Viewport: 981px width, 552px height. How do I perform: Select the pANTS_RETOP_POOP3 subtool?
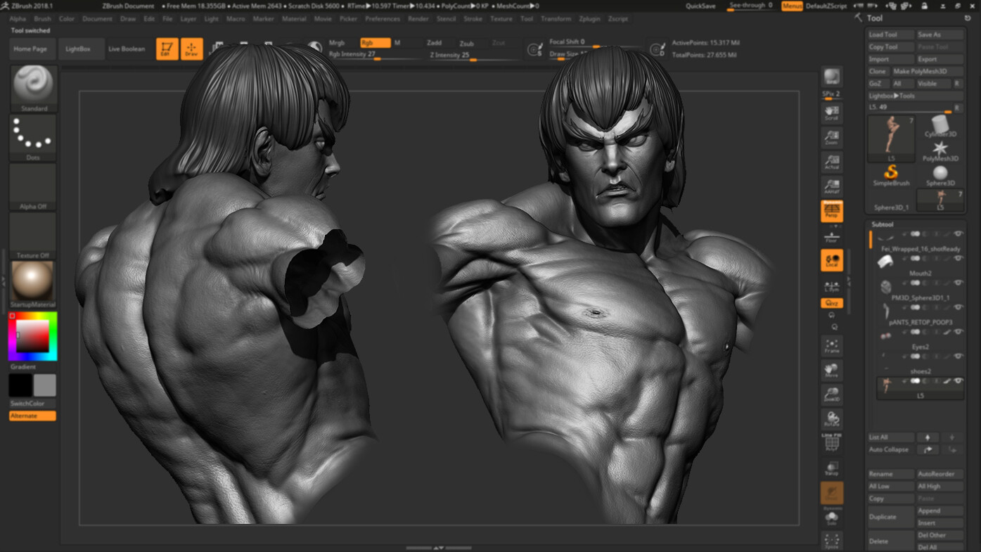(x=920, y=314)
